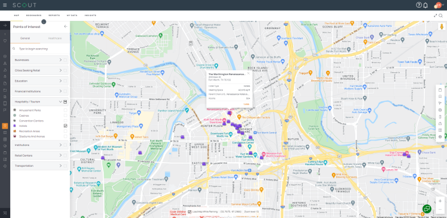447x218 pixels.
Task: Open the REPORTS tab
Action: 54,15
